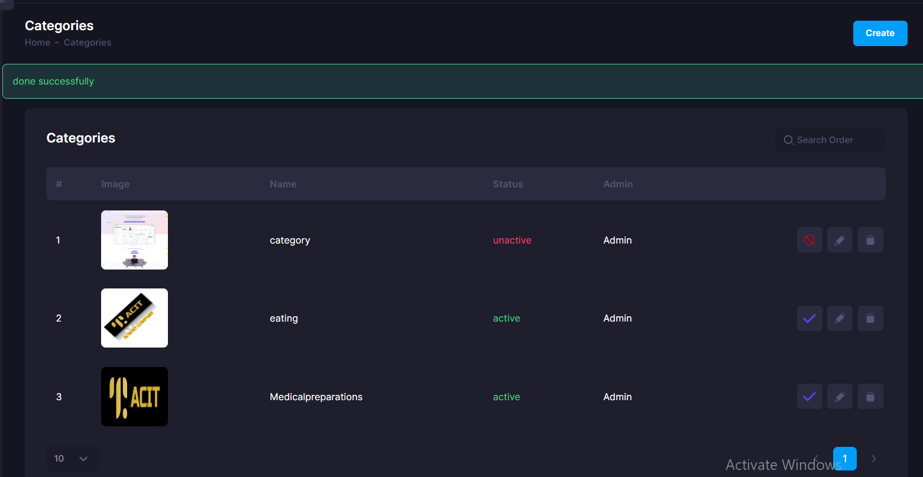Click the Create button
The width and height of the screenshot is (923, 477).
click(x=880, y=33)
